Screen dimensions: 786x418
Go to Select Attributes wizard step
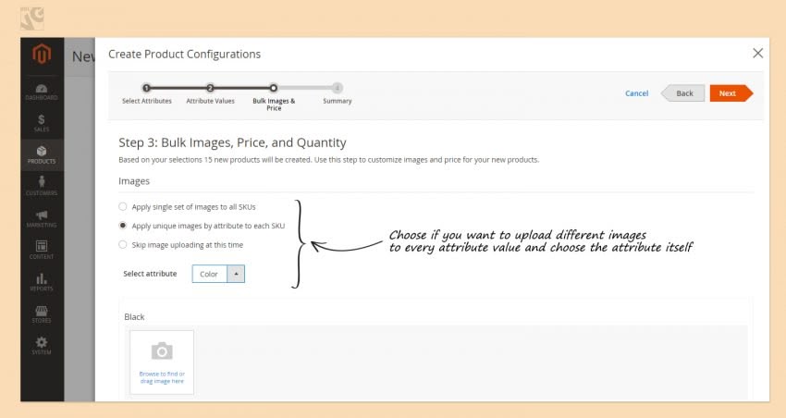(146, 93)
